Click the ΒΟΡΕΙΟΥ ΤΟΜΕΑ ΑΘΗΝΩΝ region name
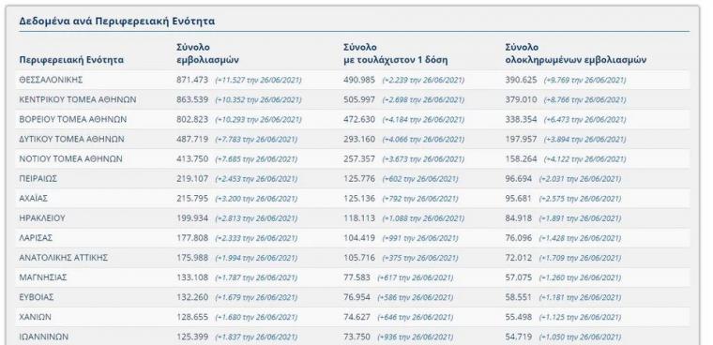The image size is (713, 345). (x=73, y=119)
